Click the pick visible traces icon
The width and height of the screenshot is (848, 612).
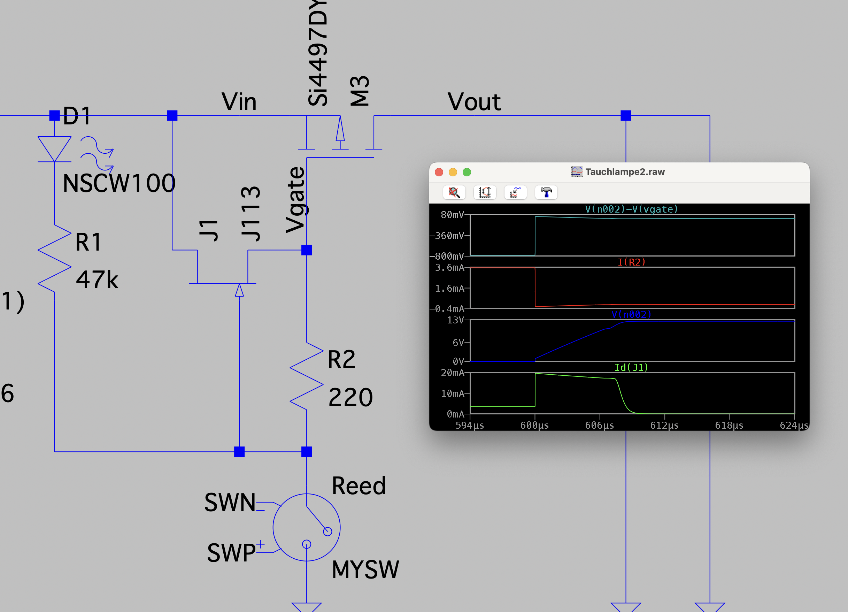pos(516,192)
